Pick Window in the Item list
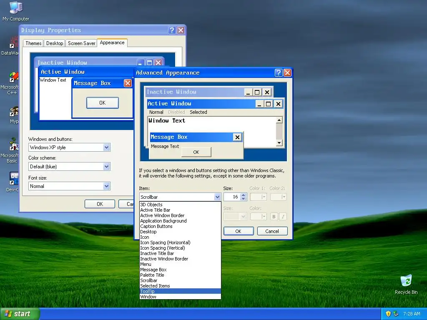The width and height of the screenshot is (427, 320). tap(180, 297)
